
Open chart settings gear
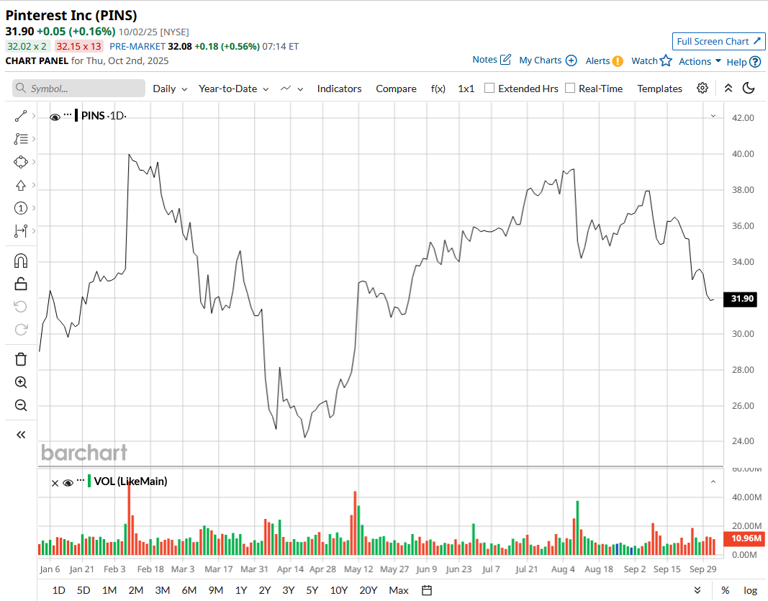pos(703,88)
